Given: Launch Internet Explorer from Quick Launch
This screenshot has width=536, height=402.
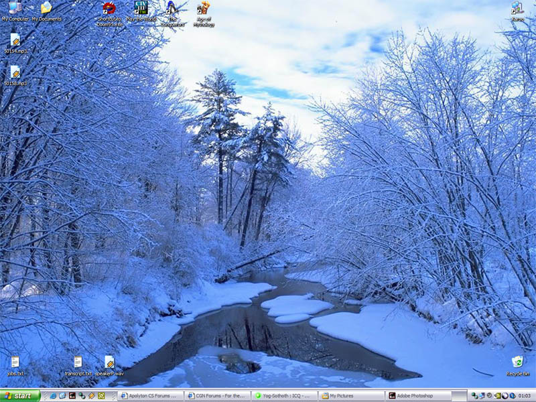Looking at the screenshot, I should click(x=53, y=395).
